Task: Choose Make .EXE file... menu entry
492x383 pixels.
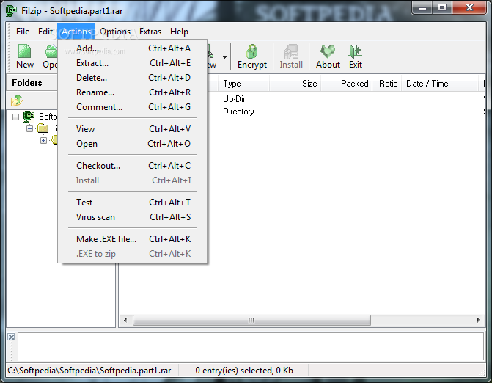Action: [x=133, y=239]
